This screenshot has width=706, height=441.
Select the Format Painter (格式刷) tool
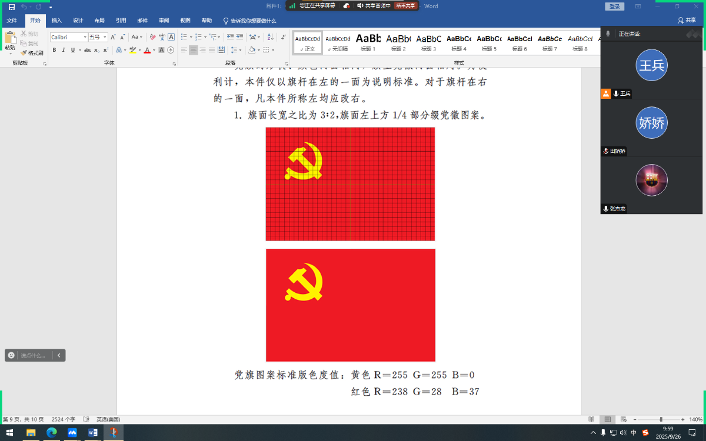click(x=32, y=53)
